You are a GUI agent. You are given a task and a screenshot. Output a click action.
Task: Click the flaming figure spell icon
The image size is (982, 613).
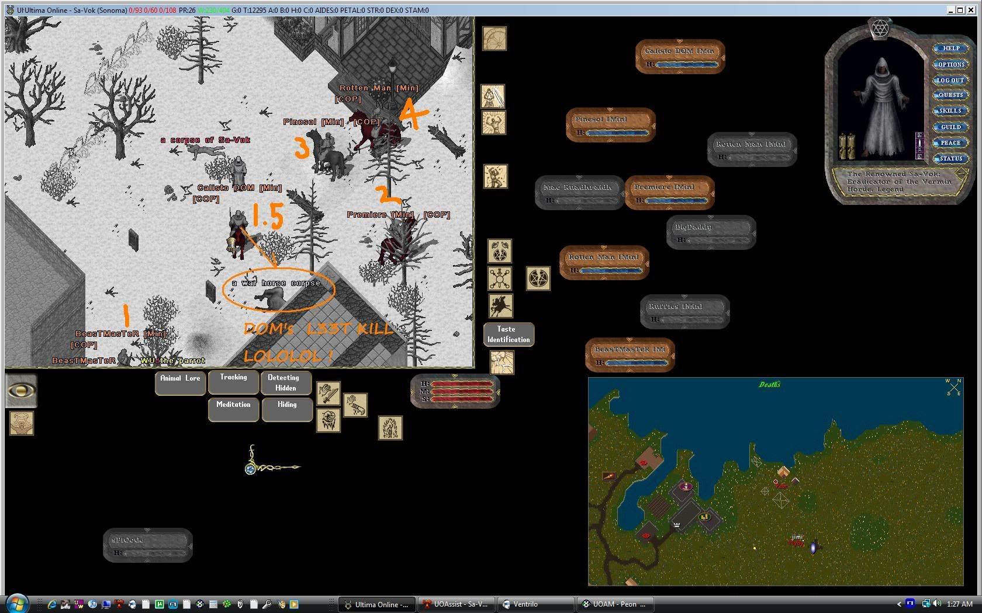coord(390,428)
